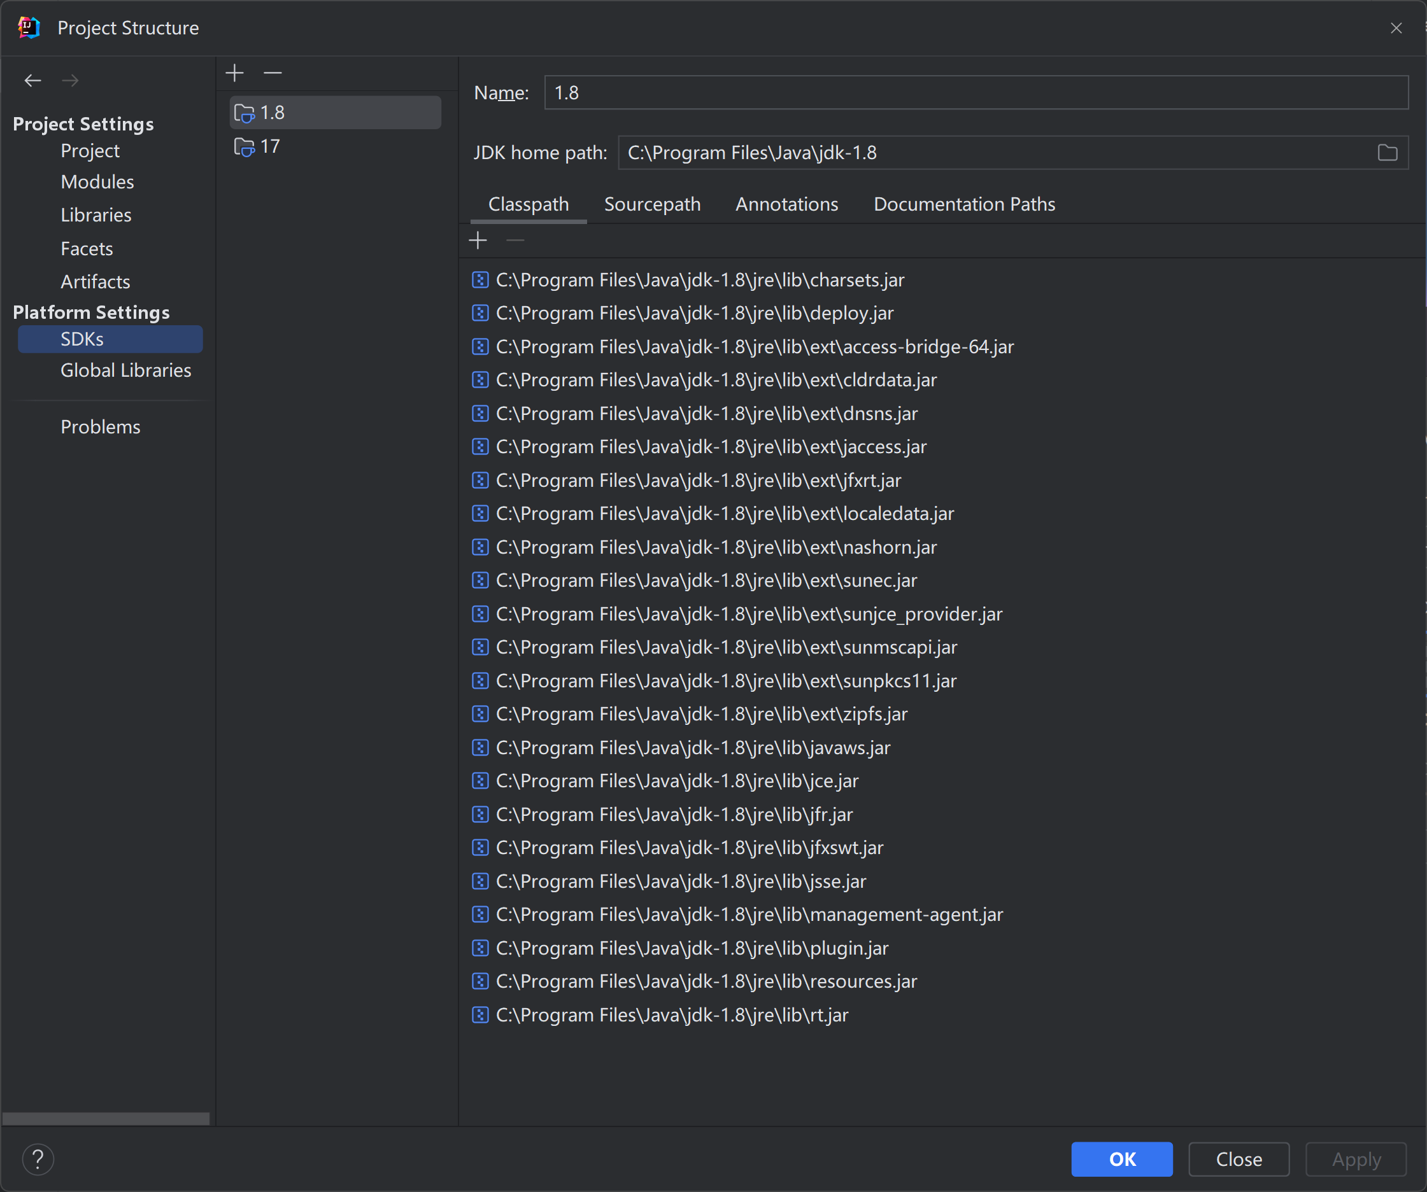Click Close to dismiss the dialog
1427x1192 pixels.
[1239, 1158]
